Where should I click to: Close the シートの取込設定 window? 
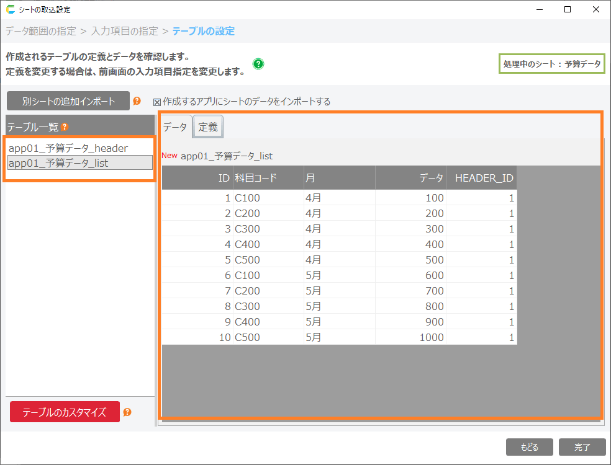click(595, 9)
